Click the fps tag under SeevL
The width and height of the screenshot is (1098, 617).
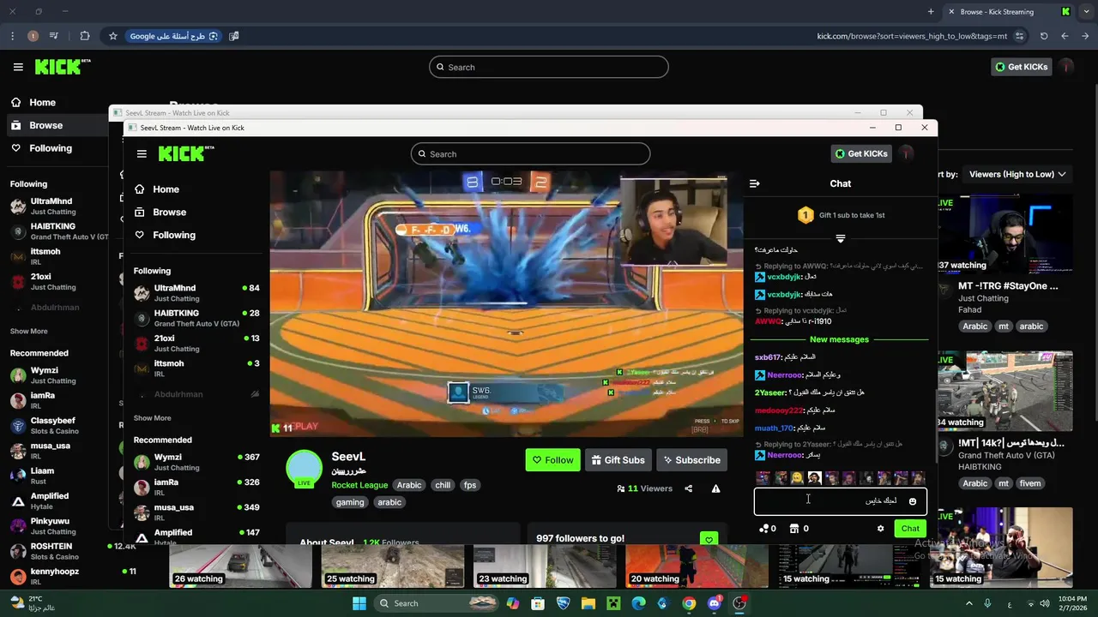pyautogui.click(x=470, y=485)
